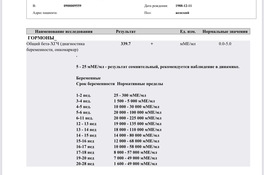Click the "20-28 нед" row label
Image resolution: width=264 pixels, height=175 pixels.
(x=85, y=164)
